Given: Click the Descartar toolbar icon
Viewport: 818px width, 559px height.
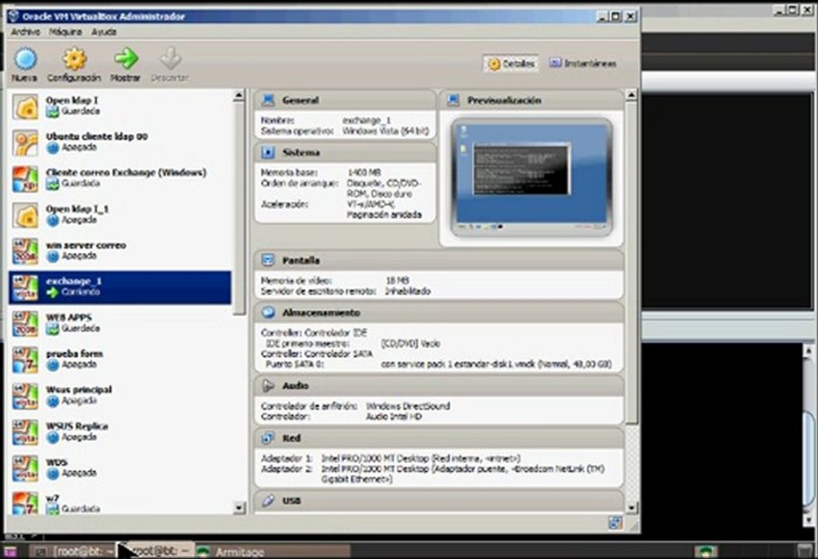Looking at the screenshot, I should 170,58.
